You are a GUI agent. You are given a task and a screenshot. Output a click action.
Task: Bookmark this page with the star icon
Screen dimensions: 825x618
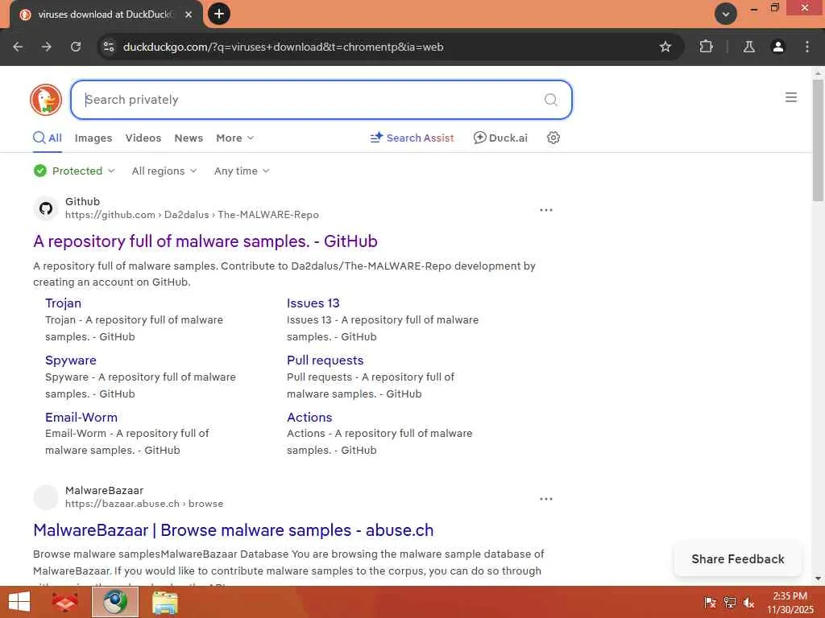click(x=665, y=47)
